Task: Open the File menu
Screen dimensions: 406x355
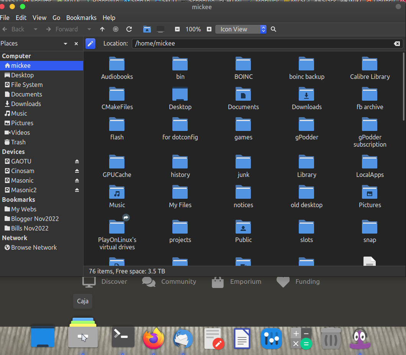Action: (5, 18)
